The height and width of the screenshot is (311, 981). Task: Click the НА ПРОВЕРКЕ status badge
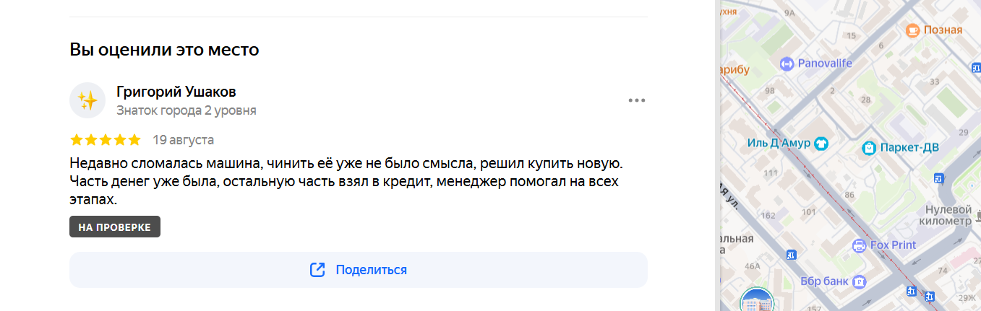(x=114, y=227)
